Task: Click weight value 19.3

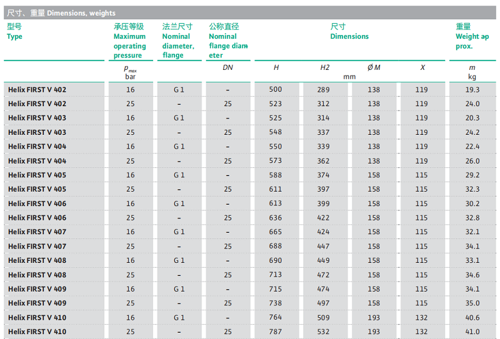Action: (x=472, y=90)
